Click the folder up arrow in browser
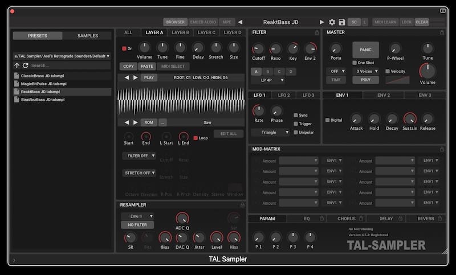The width and height of the screenshot is (456, 275). (17, 65)
